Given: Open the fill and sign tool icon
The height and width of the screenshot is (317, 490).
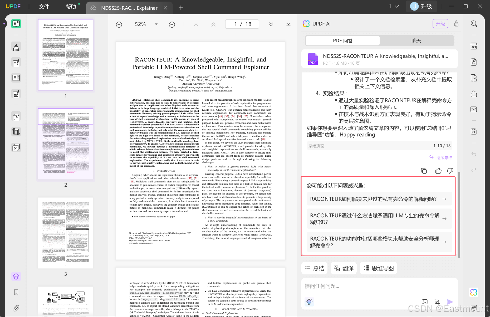Looking at the screenshot, I should [x=16, y=94].
